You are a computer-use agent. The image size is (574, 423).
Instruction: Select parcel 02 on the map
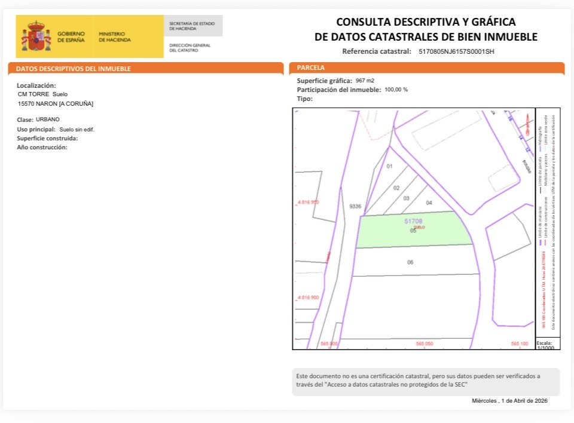(x=396, y=188)
